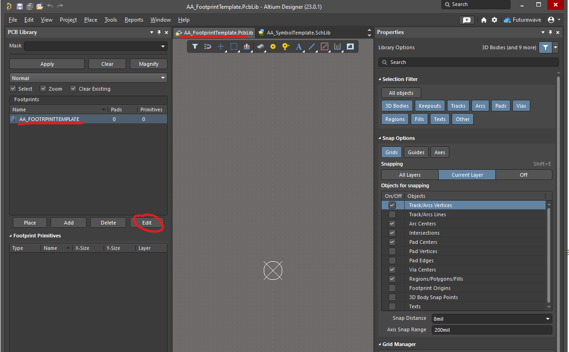Click the Place Fill rectangle tool
The image size is (569, 352).
tap(350, 46)
